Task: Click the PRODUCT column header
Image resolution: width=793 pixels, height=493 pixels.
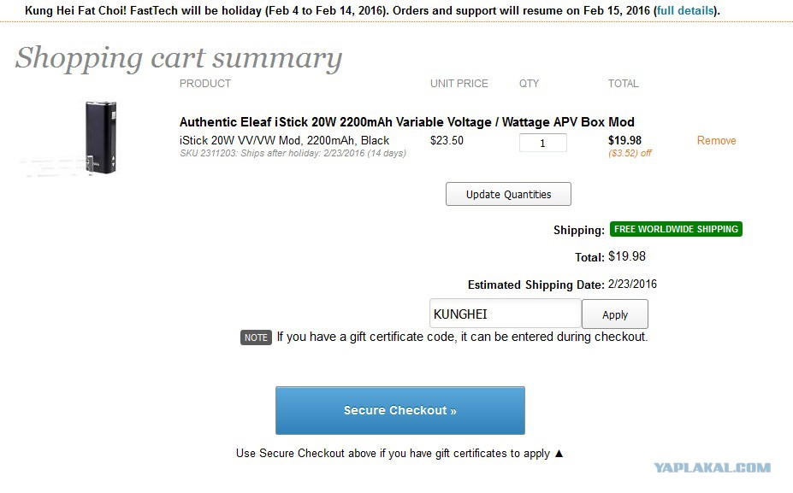Action: point(204,84)
